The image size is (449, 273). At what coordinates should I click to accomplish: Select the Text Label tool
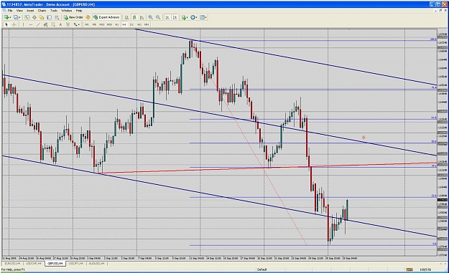pos(68,24)
